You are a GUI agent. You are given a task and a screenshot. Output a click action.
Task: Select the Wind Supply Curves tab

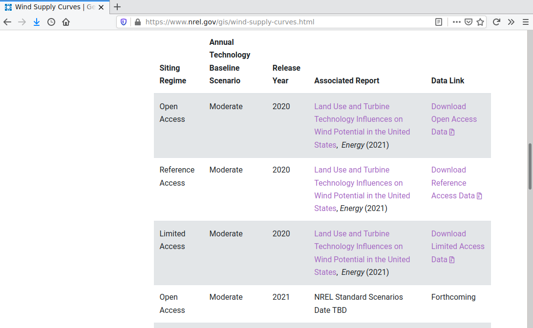click(49, 7)
